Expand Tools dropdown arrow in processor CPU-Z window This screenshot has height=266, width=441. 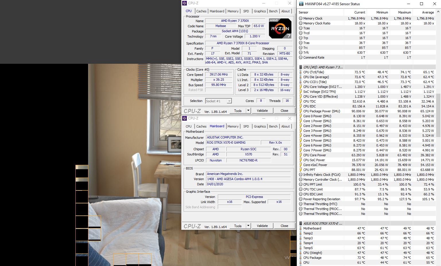248,111
